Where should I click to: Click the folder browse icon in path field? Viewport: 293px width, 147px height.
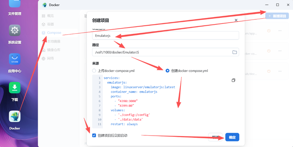tap(234, 52)
